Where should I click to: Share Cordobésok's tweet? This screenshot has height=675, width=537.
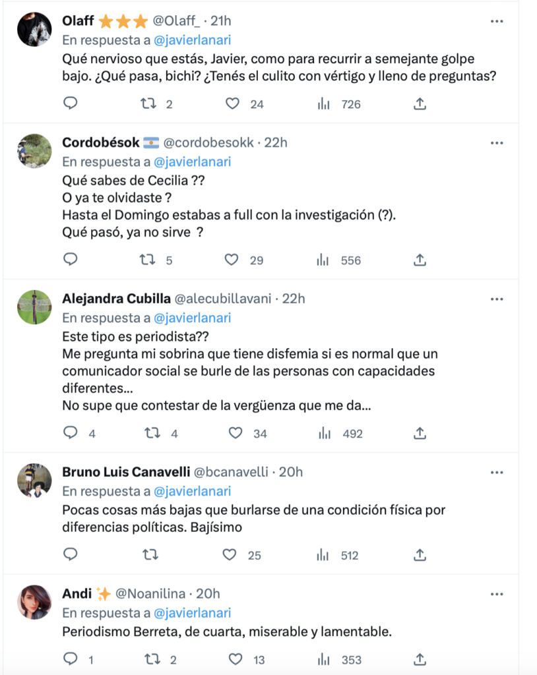pyautogui.click(x=420, y=260)
